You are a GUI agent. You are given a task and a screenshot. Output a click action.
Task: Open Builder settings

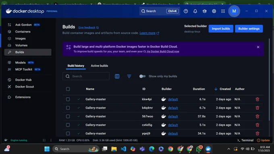[249, 29]
